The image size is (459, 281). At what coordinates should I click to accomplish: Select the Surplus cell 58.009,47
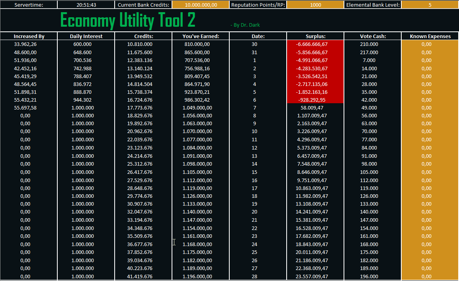(312, 108)
